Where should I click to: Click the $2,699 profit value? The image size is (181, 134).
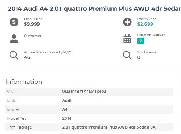coord(145,24)
